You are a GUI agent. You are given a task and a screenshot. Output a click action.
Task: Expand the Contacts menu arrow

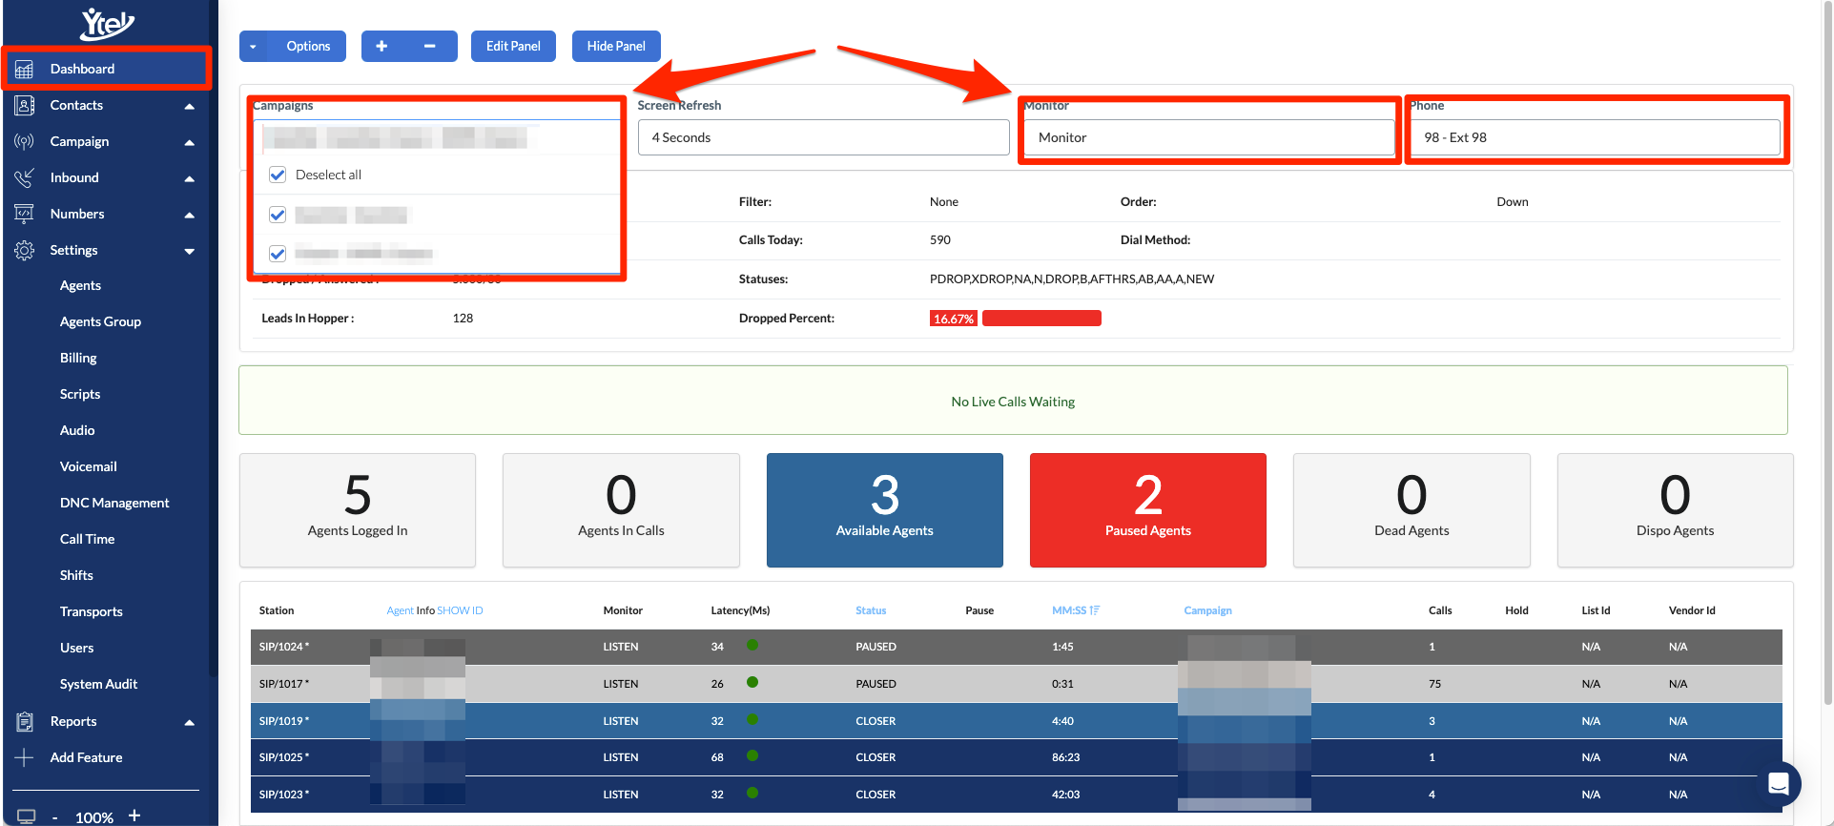pyautogui.click(x=189, y=106)
